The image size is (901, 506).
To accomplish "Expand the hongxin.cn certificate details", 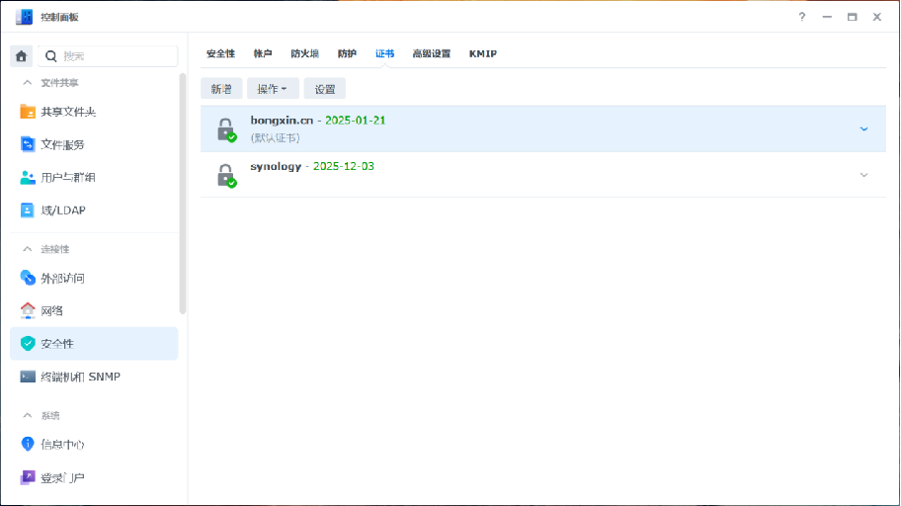I will coord(863,128).
